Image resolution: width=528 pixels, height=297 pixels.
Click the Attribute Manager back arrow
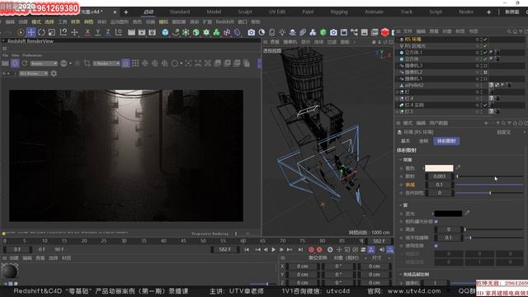coord(486,123)
